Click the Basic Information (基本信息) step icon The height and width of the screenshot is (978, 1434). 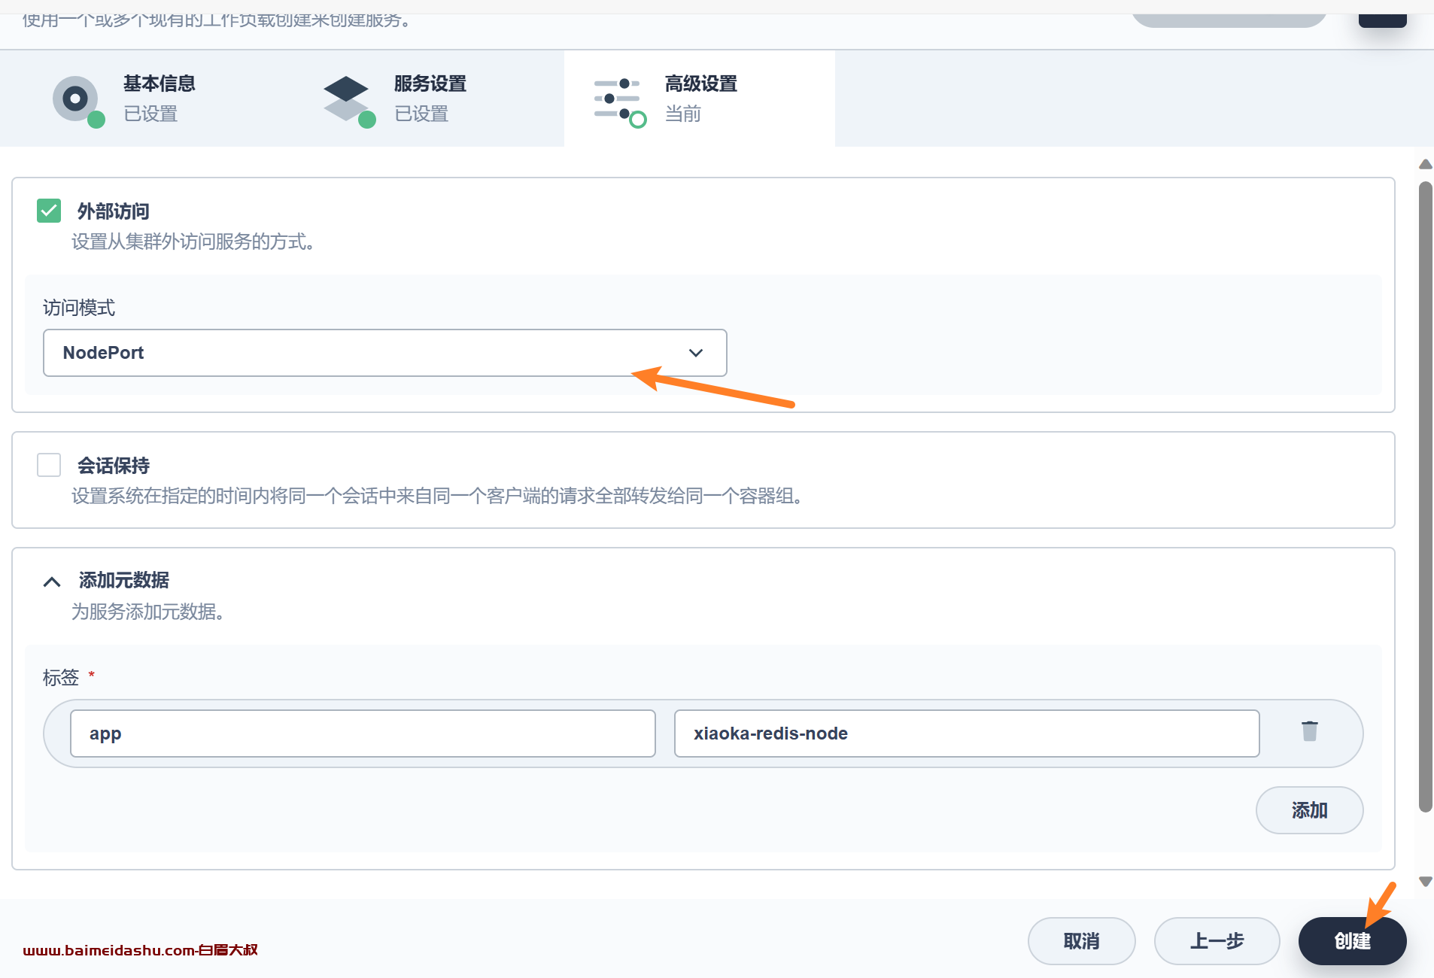78,102
